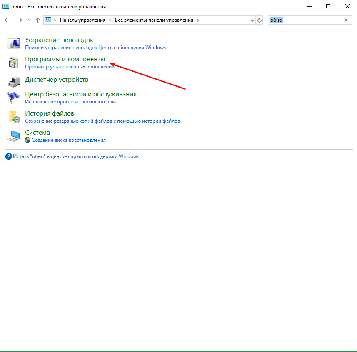
Task: Click the История файлов folder icon
Action: 14,117
